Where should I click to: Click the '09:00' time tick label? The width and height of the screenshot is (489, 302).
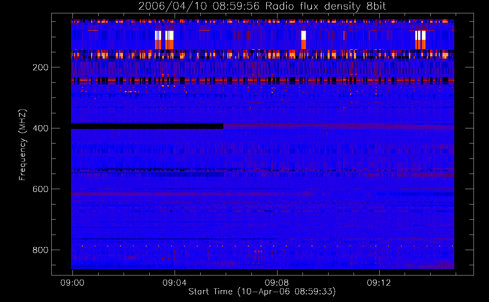73,283
